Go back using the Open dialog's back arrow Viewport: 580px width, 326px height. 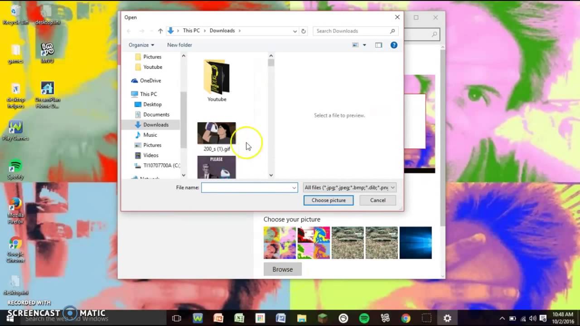pyautogui.click(x=129, y=31)
